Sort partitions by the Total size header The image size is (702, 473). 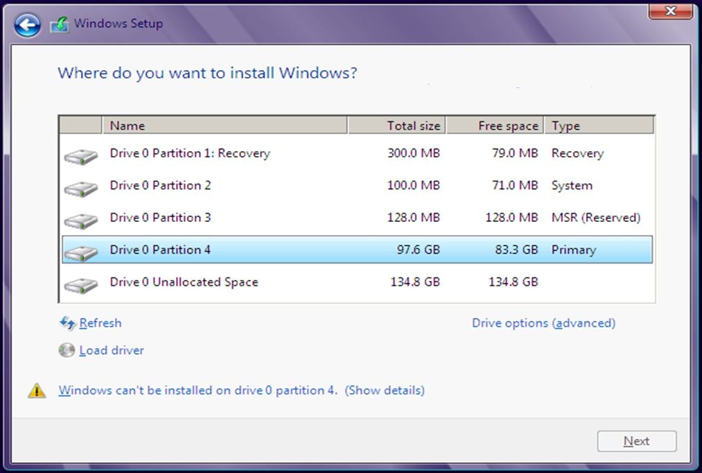396,126
